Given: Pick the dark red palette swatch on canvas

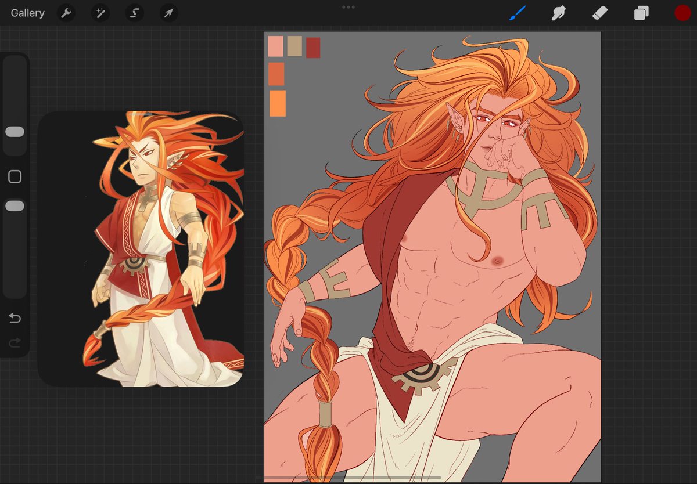Looking at the screenshot, I should pyautogui.click(x=313, y=48).
